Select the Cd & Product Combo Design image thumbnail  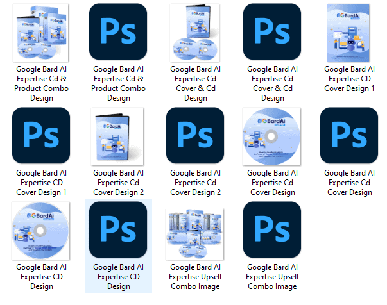tap(40, 33)
